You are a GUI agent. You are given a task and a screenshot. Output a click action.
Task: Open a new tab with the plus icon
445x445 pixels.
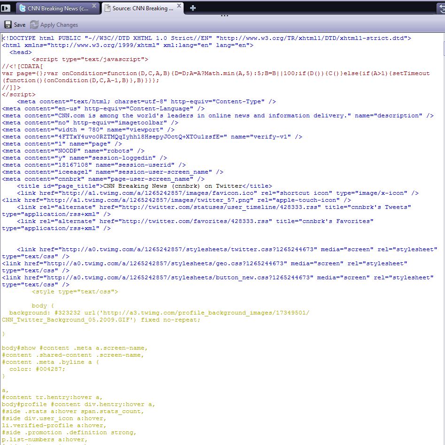193,8
